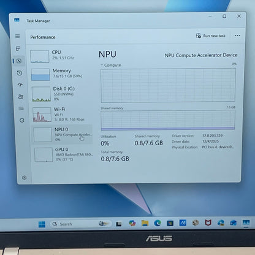255x255 pixels.
Task: Open MyASUS app from the taskbar
Action: pyautogui.click(x=183, y=223)
